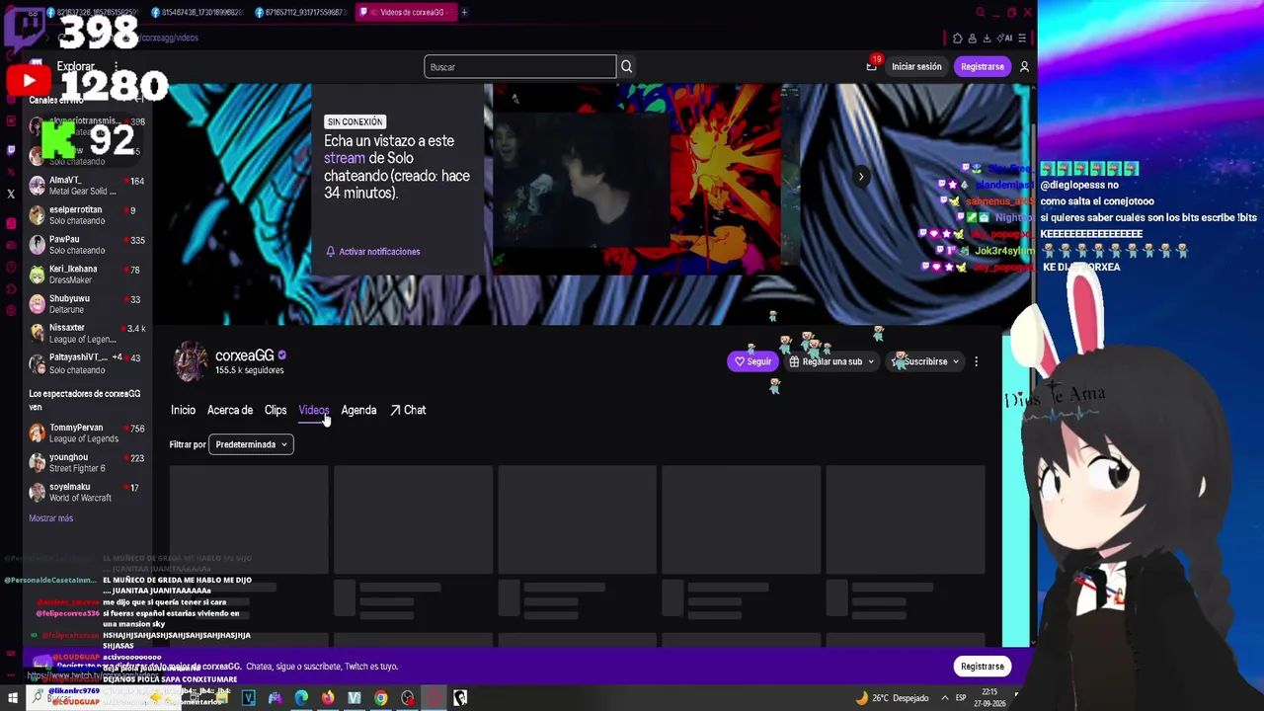
Task: Switch to the Clips tab
Action: point(276,410)
